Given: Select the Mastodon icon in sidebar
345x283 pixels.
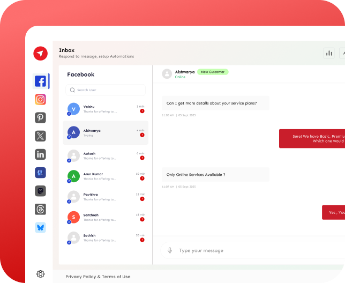Looking at the screenshot, I should [x=40, y=191].
